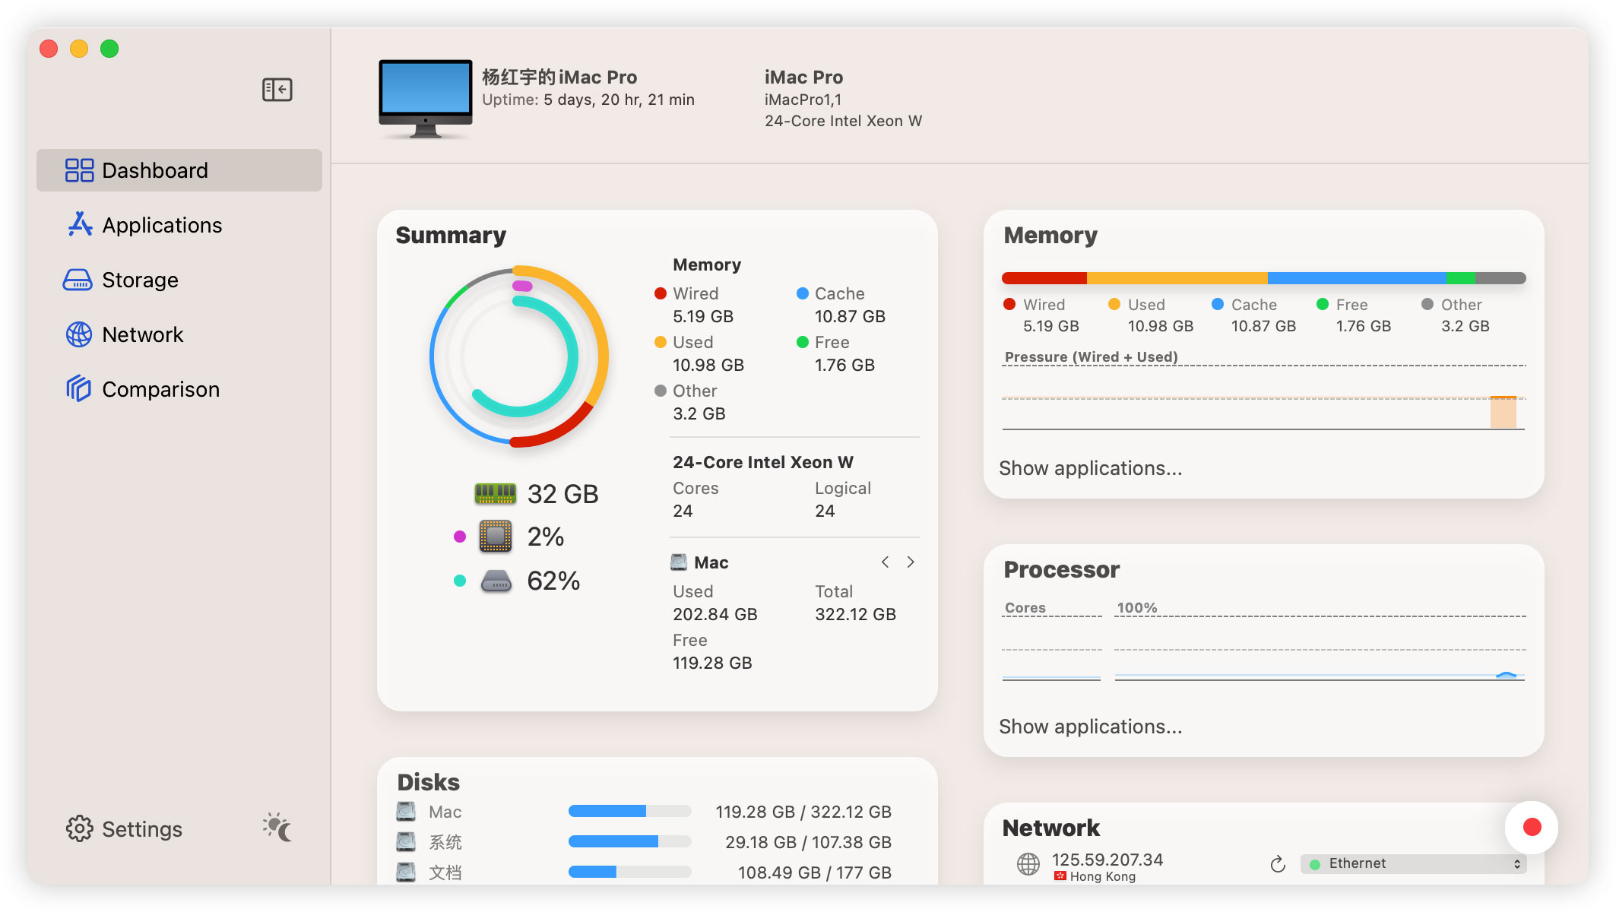Click the IP address 125.59.207.34
Screen dimensions: 1616x912
1107,860
